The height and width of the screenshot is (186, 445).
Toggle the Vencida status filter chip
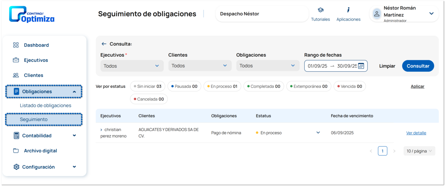349,86
